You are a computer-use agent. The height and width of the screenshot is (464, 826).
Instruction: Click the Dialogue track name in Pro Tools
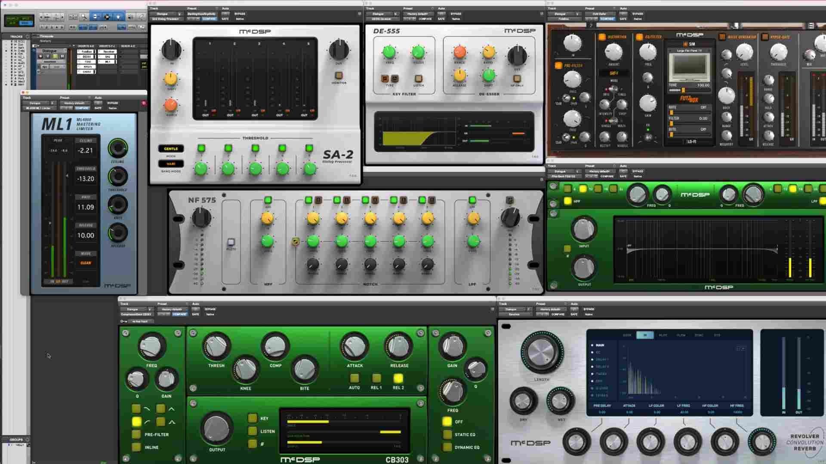click(49, 51)
